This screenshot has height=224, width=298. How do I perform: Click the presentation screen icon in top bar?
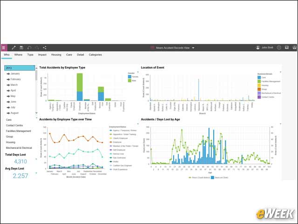287,48
